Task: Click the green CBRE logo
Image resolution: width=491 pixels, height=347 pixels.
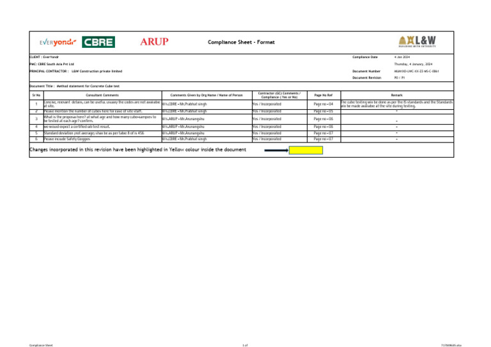Action: point(98,42)
